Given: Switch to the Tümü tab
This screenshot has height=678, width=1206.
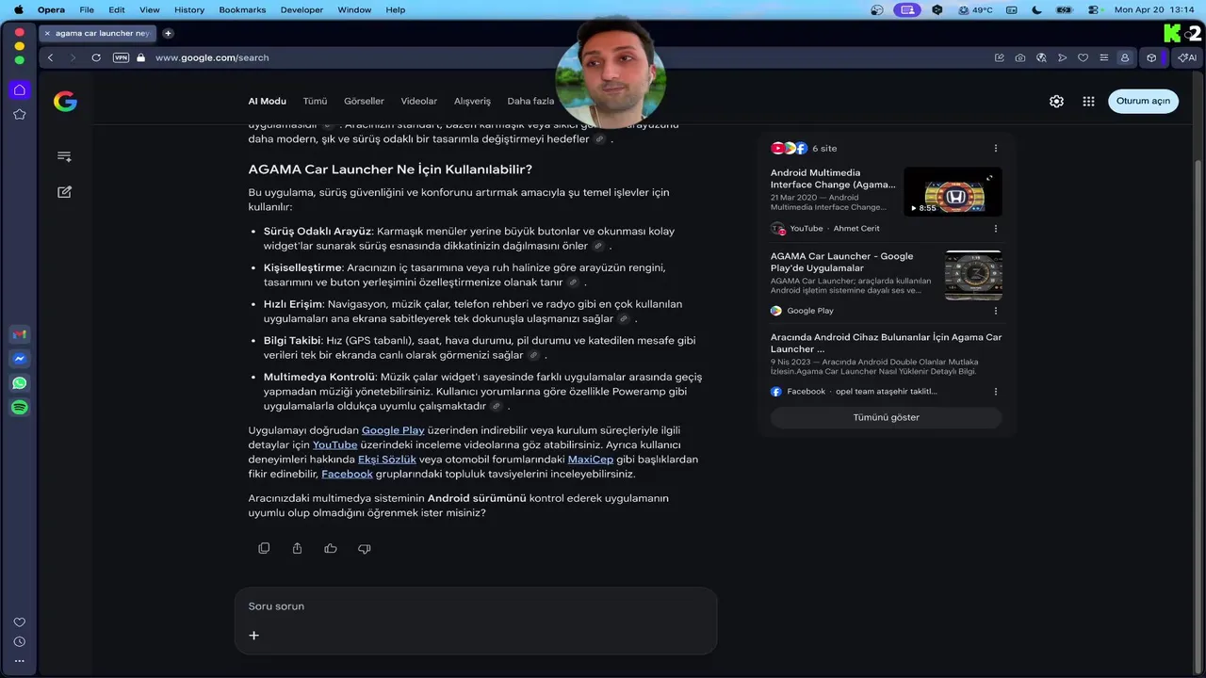Looking at the screenshot, I should click(315, 101).
